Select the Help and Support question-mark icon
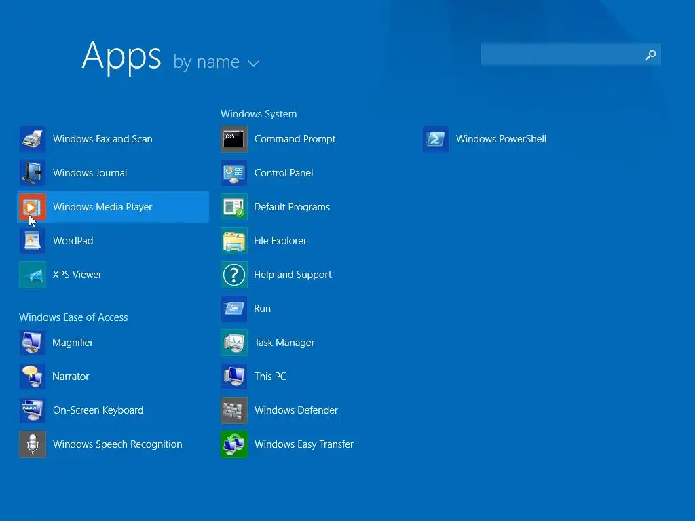Image resolution: width=695 pixels, height=521 pixels. (x=234, y=275)
